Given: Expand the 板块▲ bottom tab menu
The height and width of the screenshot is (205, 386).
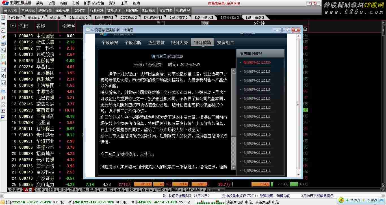Looking at the screenshot, I should pyautogui.click(x=132, y=190).
